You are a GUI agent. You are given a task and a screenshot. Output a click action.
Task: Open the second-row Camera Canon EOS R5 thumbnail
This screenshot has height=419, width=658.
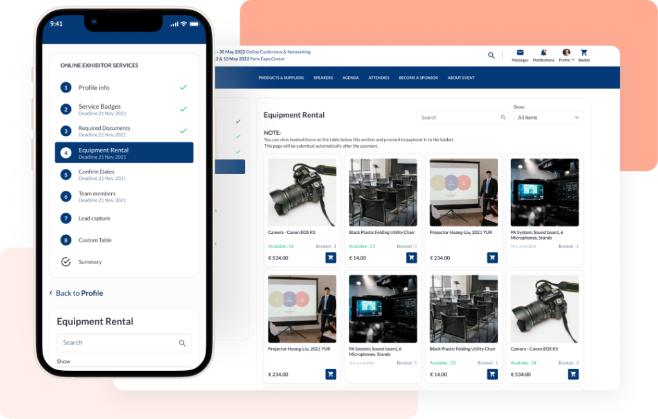pos(544,309)
